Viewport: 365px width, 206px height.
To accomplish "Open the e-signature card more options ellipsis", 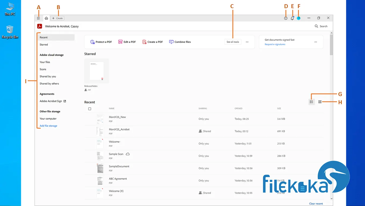I will point(316,42).
